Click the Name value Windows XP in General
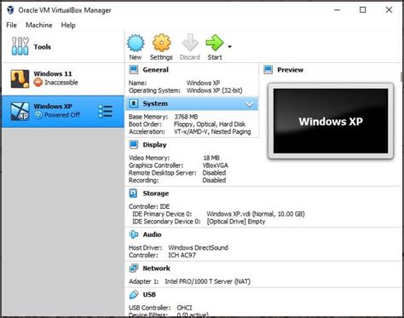 coord(203,83)
